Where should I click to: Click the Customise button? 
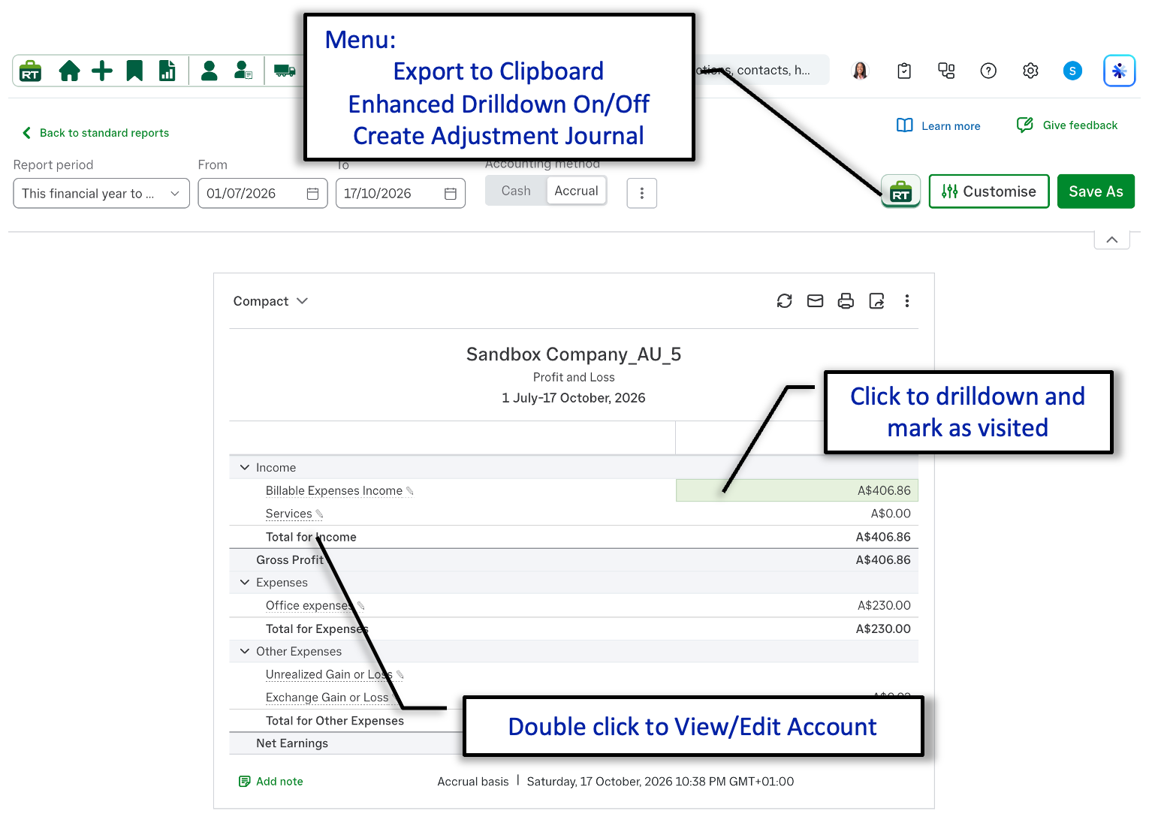(989, 191)
